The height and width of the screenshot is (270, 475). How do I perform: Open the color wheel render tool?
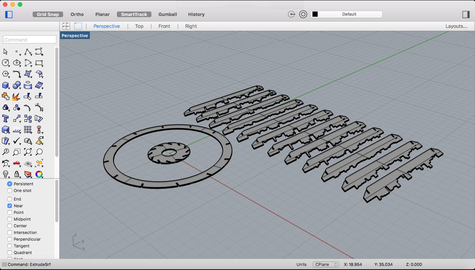click(x=39, y=174)
